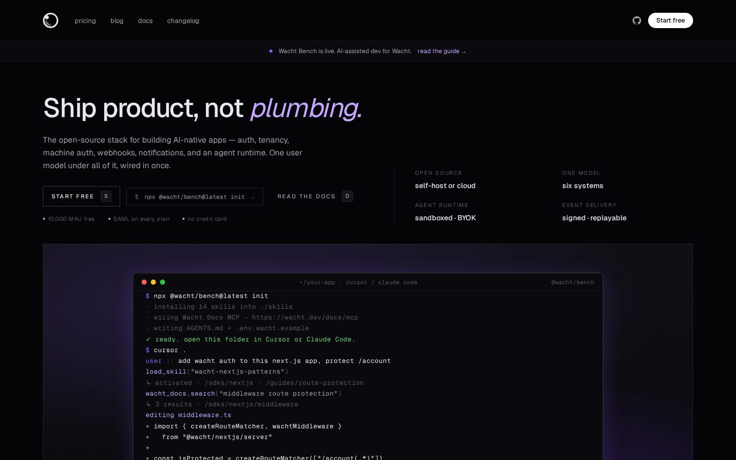Click the 'writing AGENTS.md + .env.wacht.example' line

pyautogui.click(x=227, y=328)
